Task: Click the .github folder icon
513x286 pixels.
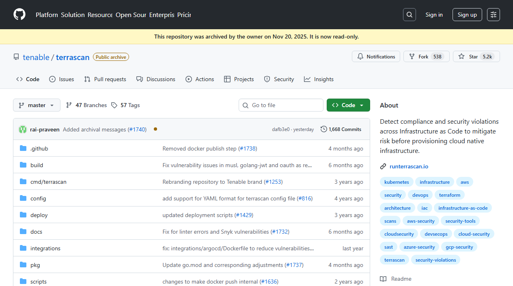Action: (x=23, y=148)
